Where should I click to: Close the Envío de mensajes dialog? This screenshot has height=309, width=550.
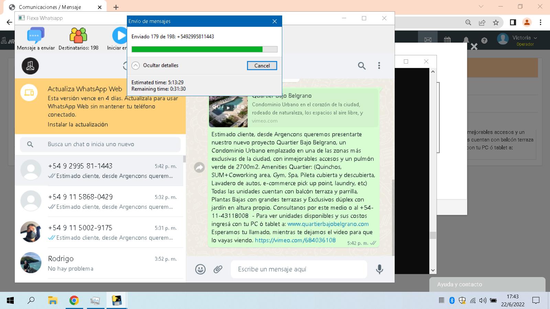tap(274, 21)
